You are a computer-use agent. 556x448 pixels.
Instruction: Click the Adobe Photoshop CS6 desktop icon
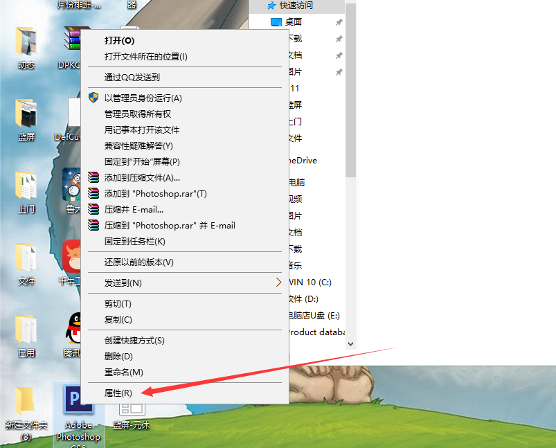click(78, 415)
